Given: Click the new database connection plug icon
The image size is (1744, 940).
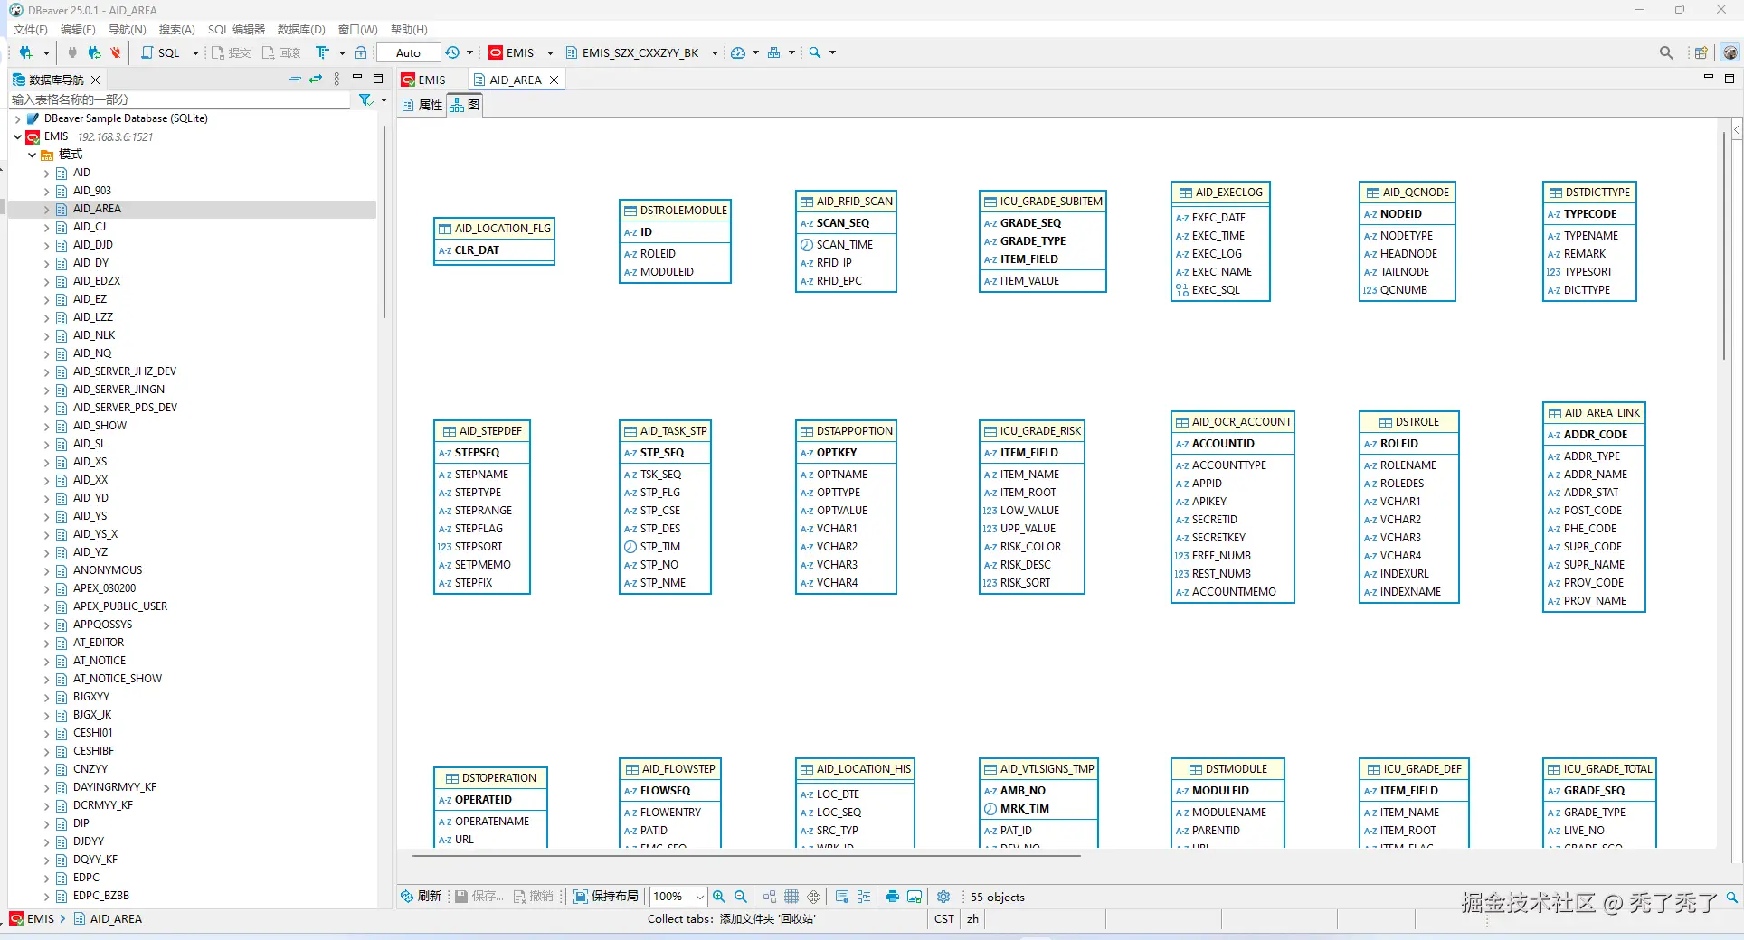Looking at the screenshot, I should point(26,52).
